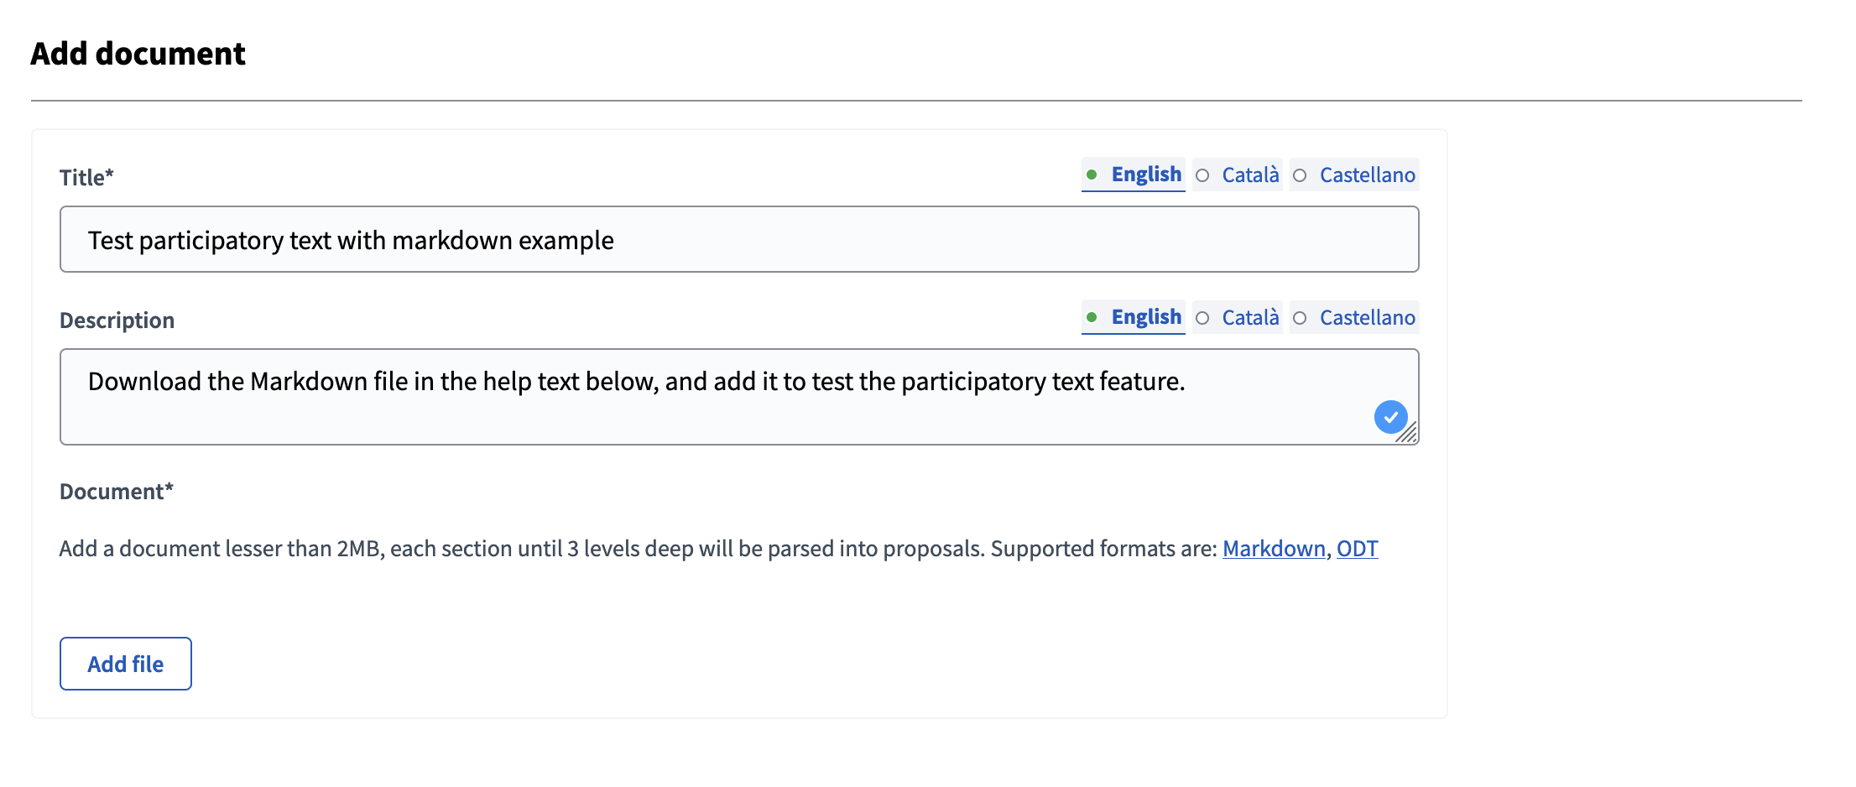Open the ODT supported format link
The image size is (1856, 787).
click(x=1357, y=549)
